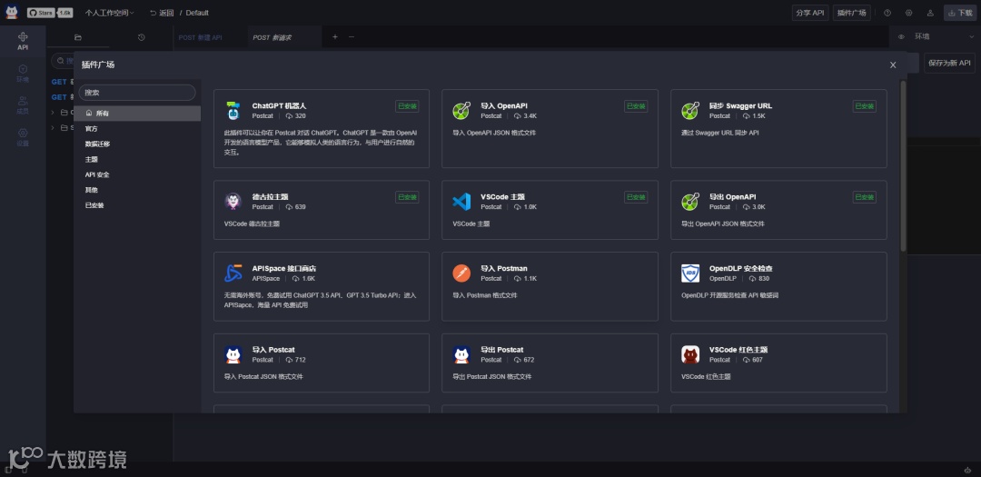The height and width of the screenshot is (477, 981).
Task: Click the ChatGPT robot plugin icon
Action: (233, 111)
